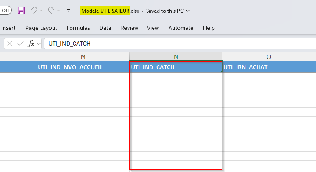This screenshot has width=316, height=172.
Task: Toggle the AutoSave Off switch
Action: (6, 11)
